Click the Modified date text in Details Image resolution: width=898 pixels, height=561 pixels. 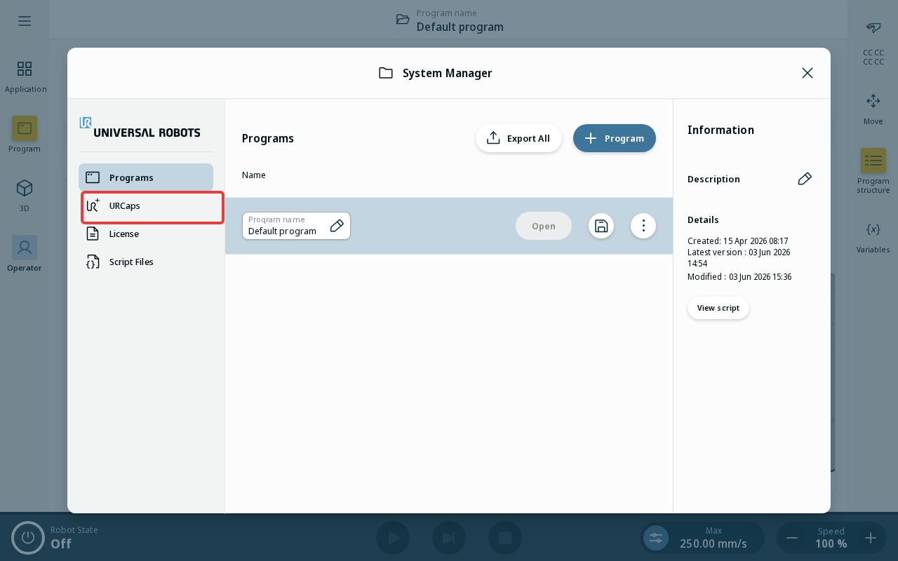(739, 277)
